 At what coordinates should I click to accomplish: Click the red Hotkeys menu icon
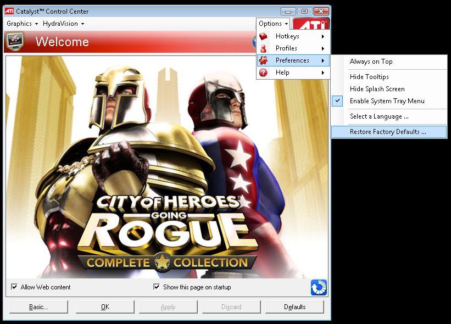point(264,36)
